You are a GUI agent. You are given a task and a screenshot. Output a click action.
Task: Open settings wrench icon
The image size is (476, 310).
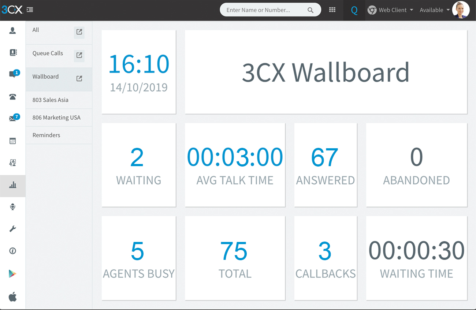click(13, 229)
